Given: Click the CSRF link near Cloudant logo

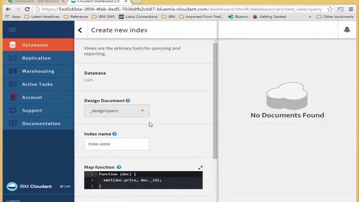Looking at the screenshot, I should tap(65, 186).
